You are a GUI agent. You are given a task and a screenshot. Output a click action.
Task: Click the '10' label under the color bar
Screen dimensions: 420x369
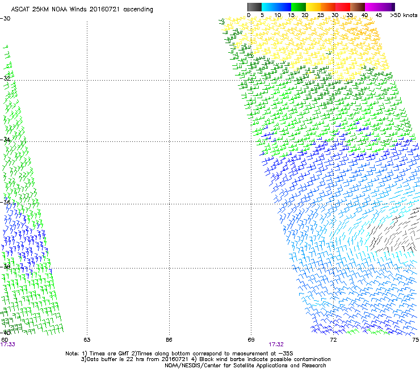tap(278, 15)
